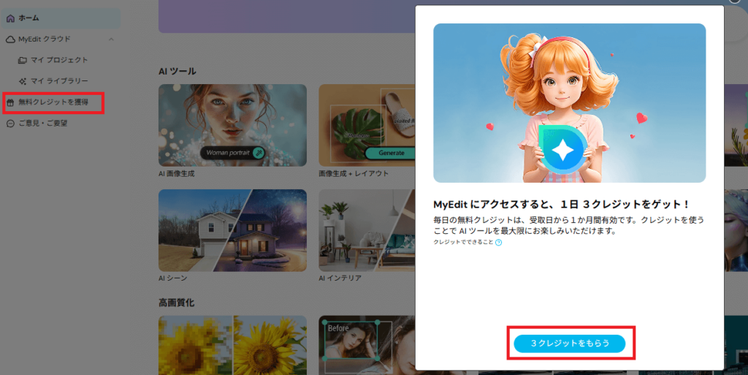748x375 pixels.
Task: Open the AI シーン house thumbnail
Action: click(x=232, y=230)
